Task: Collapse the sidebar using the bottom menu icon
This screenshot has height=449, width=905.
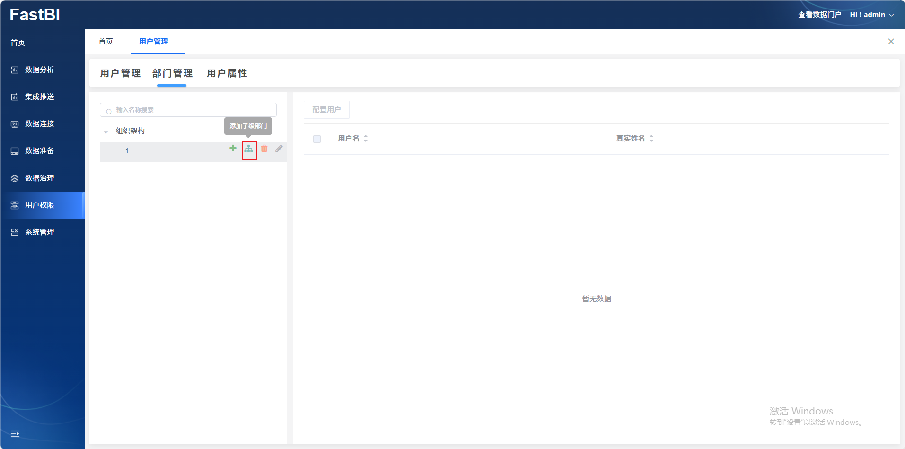Action: 15,433
